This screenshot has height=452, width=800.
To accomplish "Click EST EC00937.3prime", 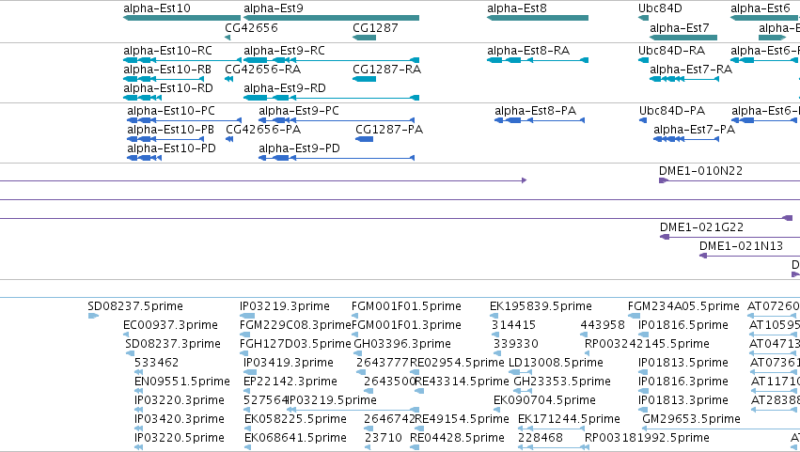I will point(127,335).
